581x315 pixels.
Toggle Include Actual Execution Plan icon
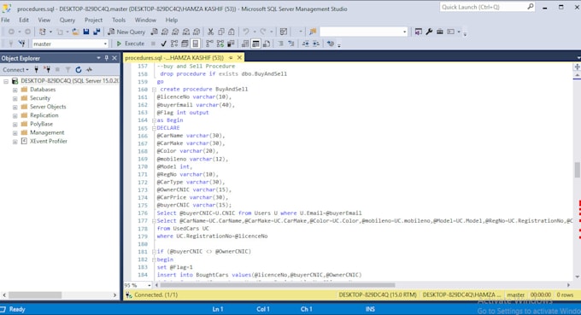[x=209, y=44]
